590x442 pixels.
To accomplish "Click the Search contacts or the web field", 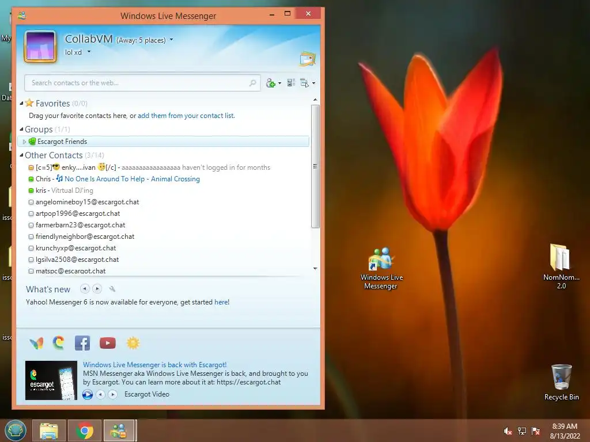I will pyautogui.click(x=142, y=83).
